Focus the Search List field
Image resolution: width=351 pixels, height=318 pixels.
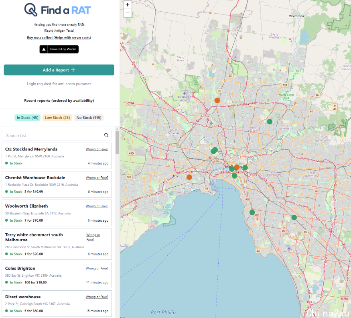tap(57, 135)
